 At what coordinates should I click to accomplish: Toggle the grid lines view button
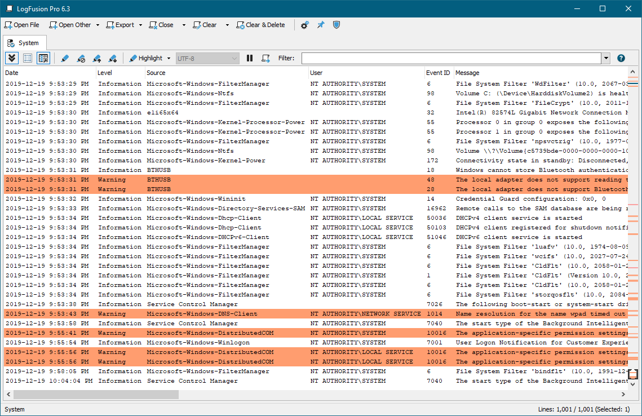pyautogui.click(x=27, y=58)
